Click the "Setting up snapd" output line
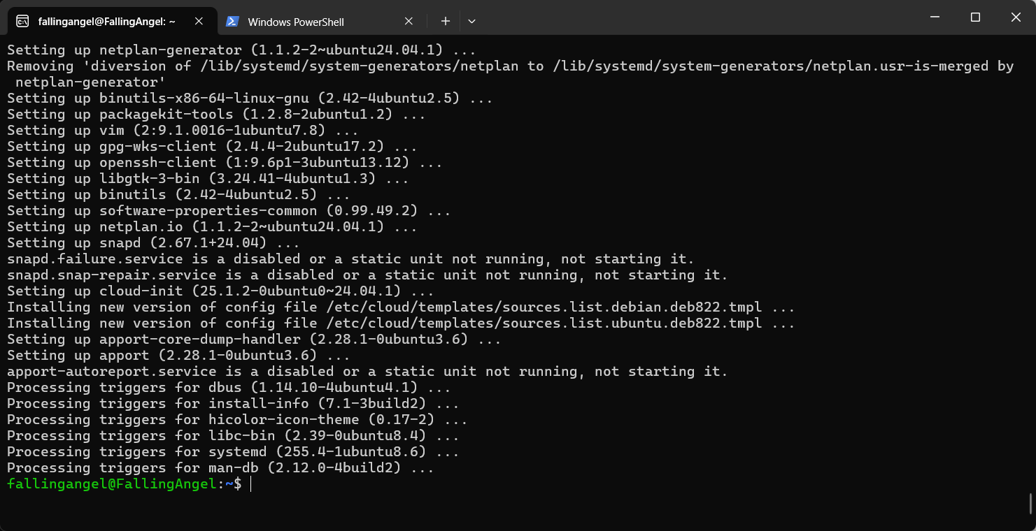This screenshot has height=531, width=1036. click(x=153, y=242)
